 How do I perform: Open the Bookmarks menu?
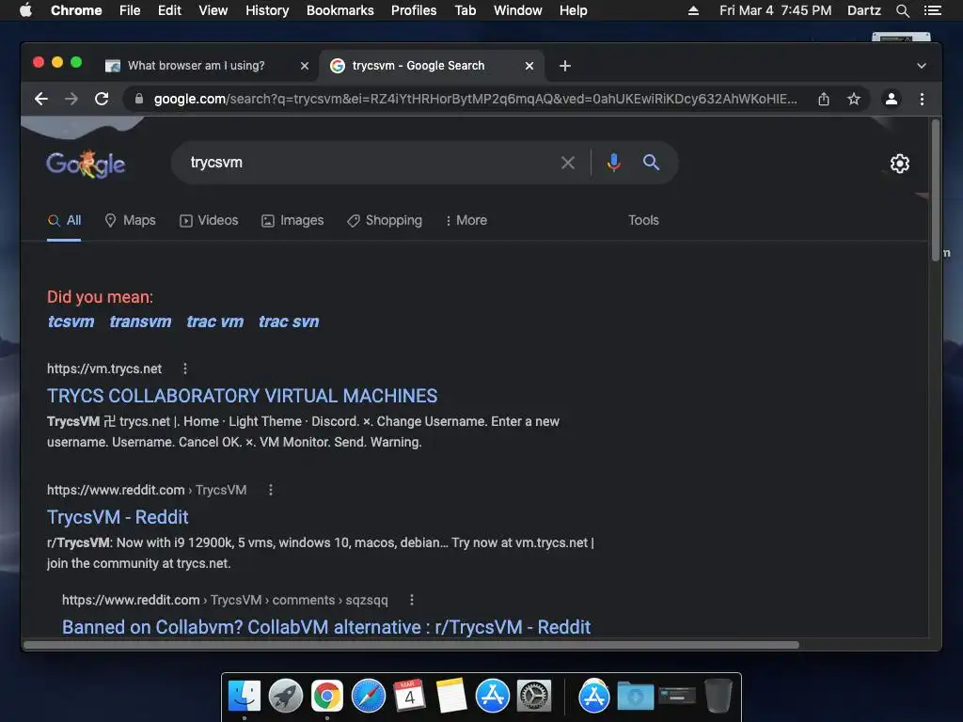340,10
